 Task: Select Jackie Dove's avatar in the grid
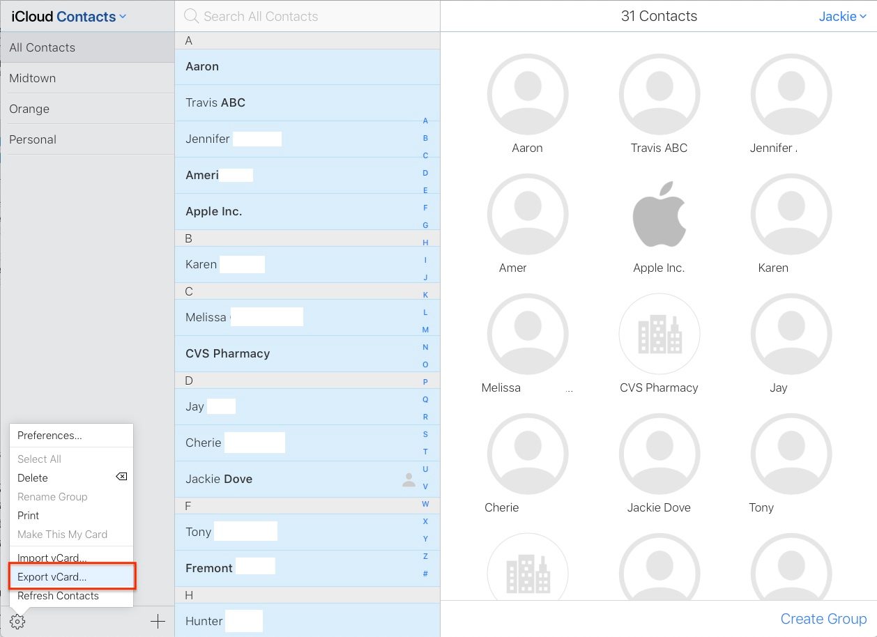(x=659, y=454)
